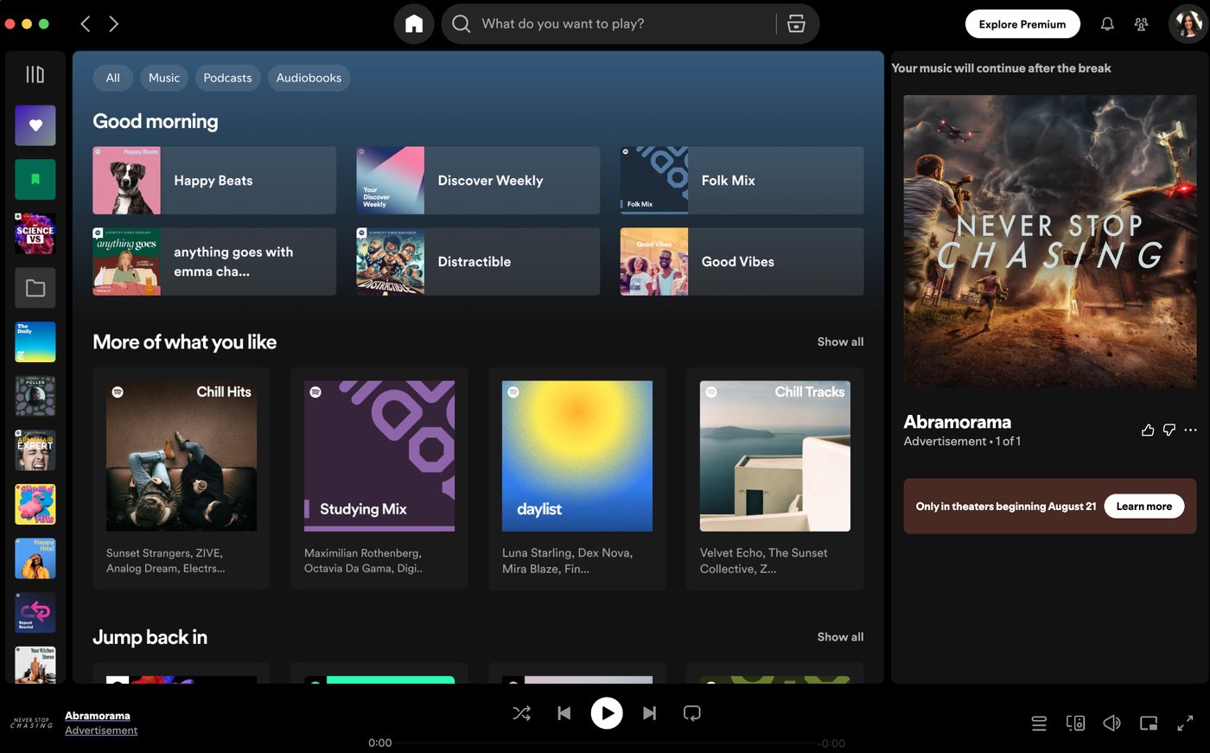Open Your Library sidebar icon

(35, 74)
